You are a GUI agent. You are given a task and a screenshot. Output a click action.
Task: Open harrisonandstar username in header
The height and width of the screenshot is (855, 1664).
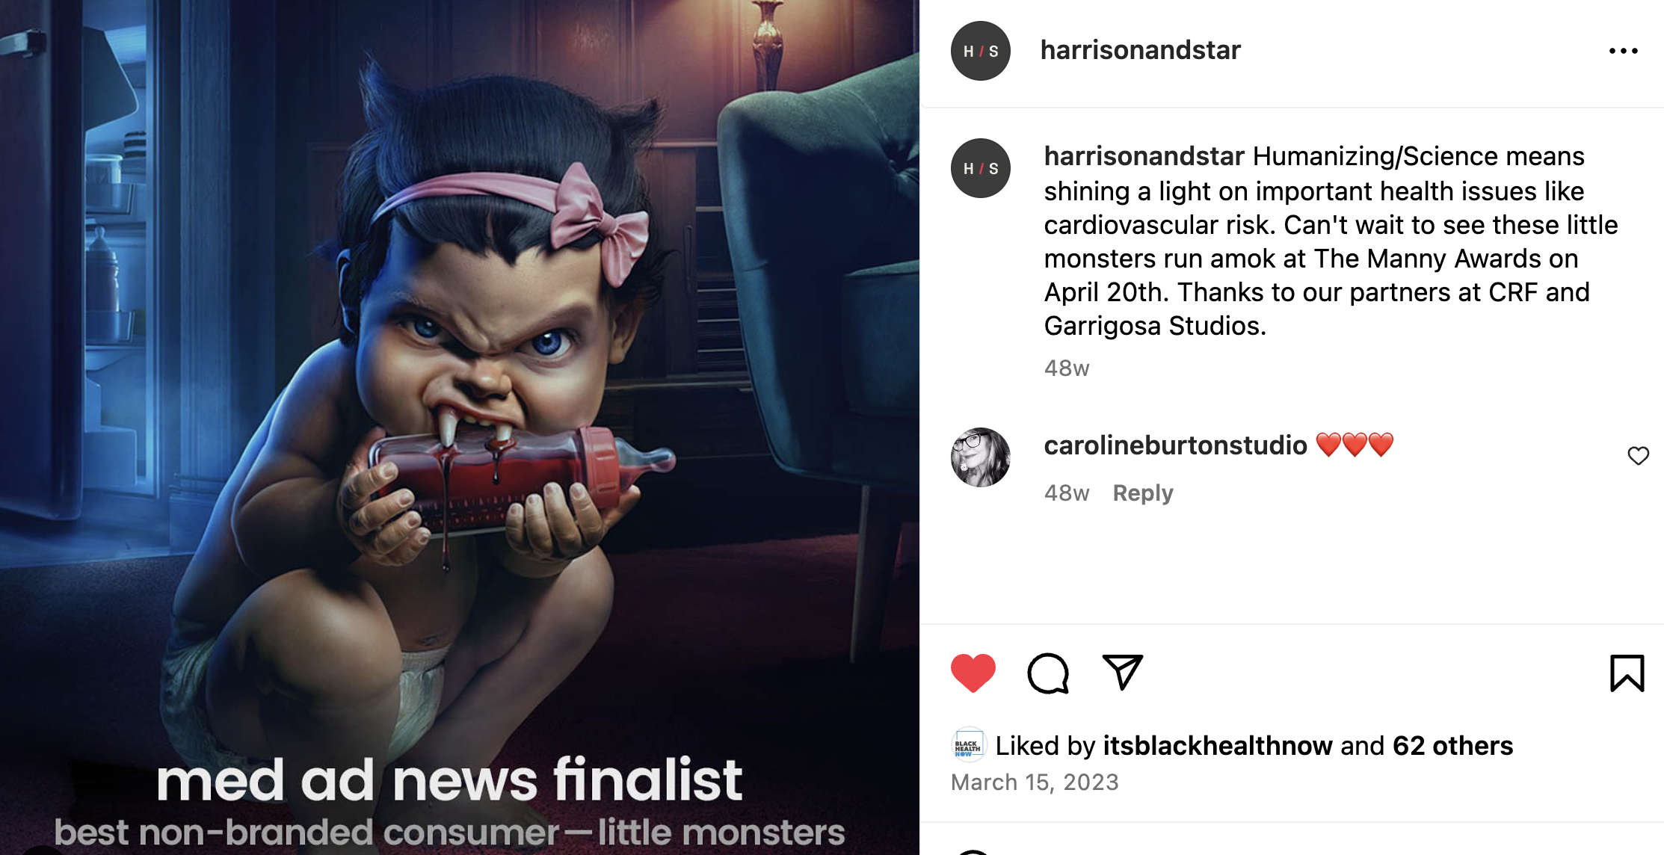point(1140,50)
